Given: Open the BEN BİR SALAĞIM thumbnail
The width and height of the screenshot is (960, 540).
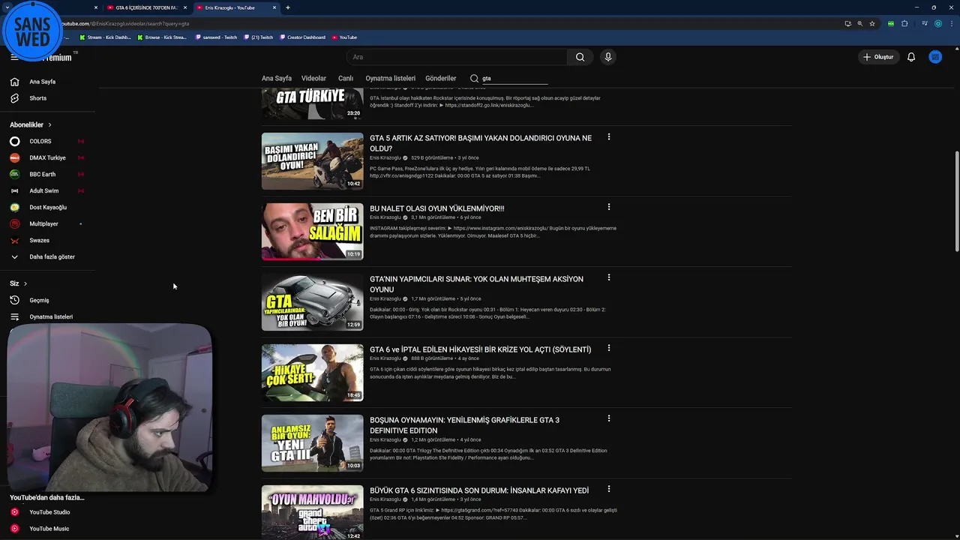Looking at the screenshot, I should tap(312, 232).
